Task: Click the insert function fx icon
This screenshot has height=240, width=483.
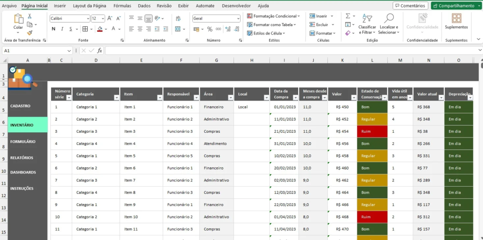Action: 100,51
